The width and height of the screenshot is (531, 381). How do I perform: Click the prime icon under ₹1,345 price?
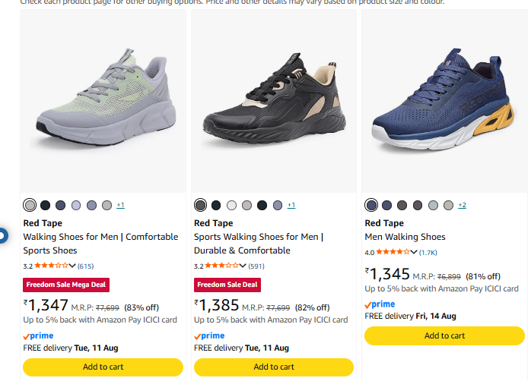pos(380,304)
